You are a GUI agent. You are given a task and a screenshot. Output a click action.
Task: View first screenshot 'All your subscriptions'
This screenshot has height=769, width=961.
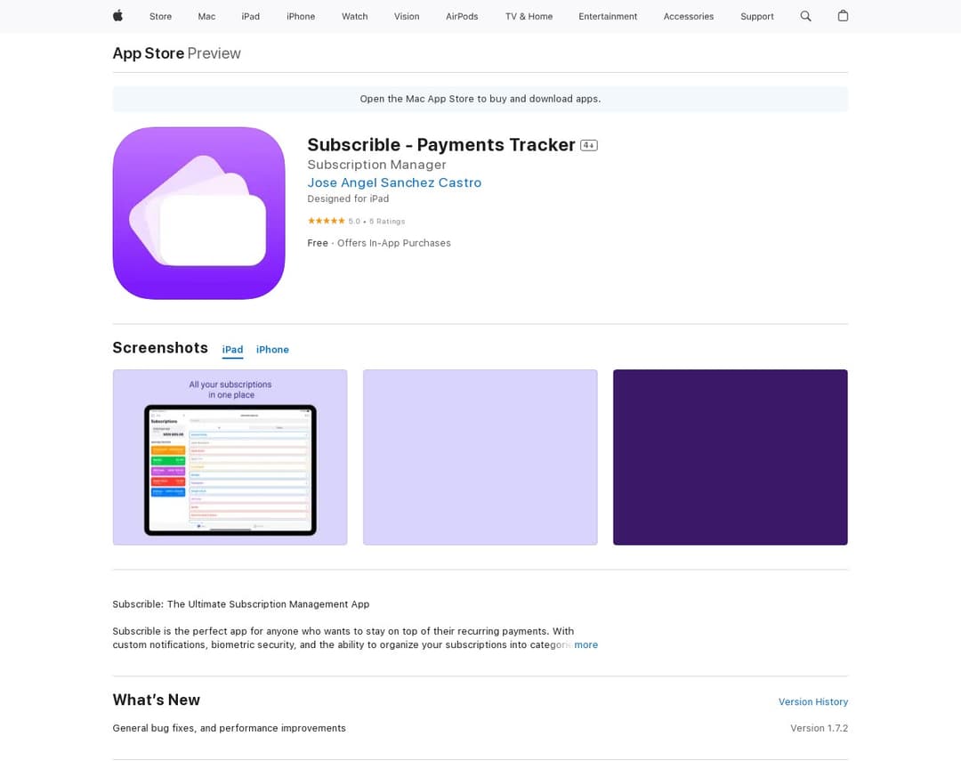click(230, 457)
